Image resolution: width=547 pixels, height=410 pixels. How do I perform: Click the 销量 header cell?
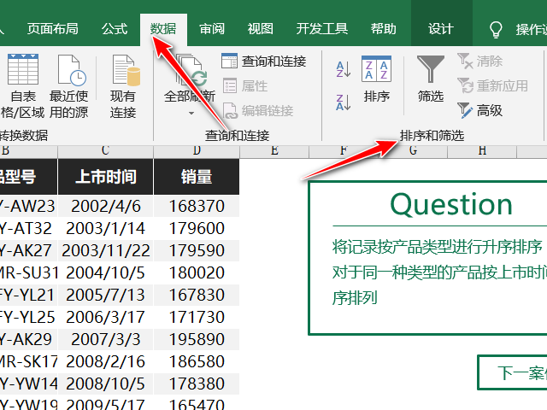coord(197,177)
